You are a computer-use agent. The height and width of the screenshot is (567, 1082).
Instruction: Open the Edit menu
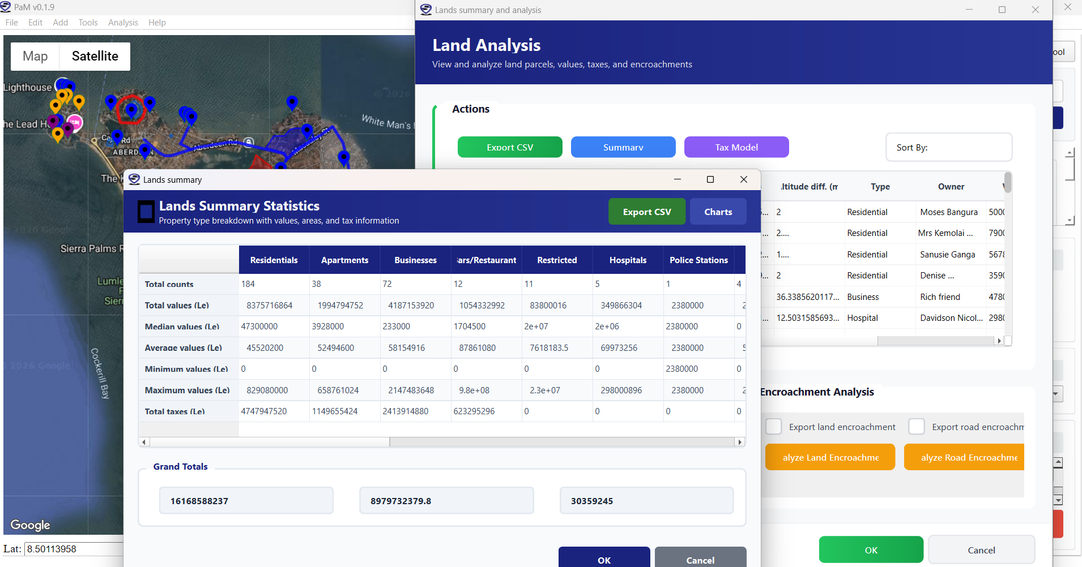[35, 23]
